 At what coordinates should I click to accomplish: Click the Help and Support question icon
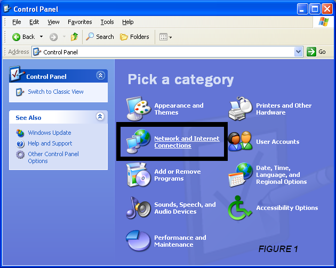pyautogui.click(x=20, y=144)
